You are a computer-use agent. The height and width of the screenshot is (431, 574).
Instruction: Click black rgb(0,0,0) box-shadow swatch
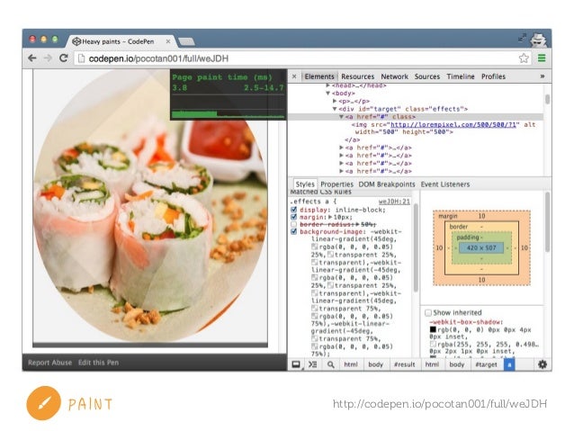pyautogui.click(x=433, y=329)
